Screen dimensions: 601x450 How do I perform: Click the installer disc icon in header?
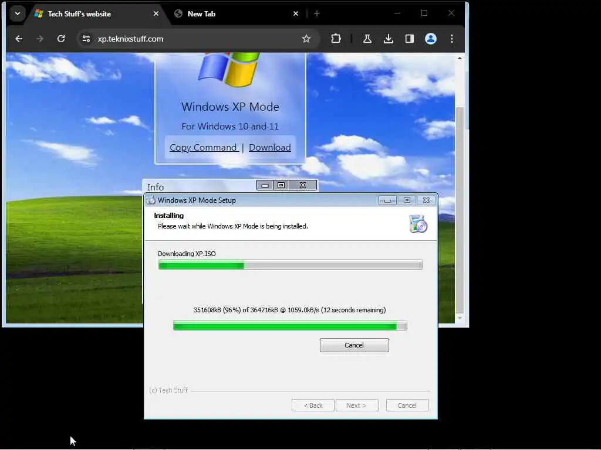418,224
